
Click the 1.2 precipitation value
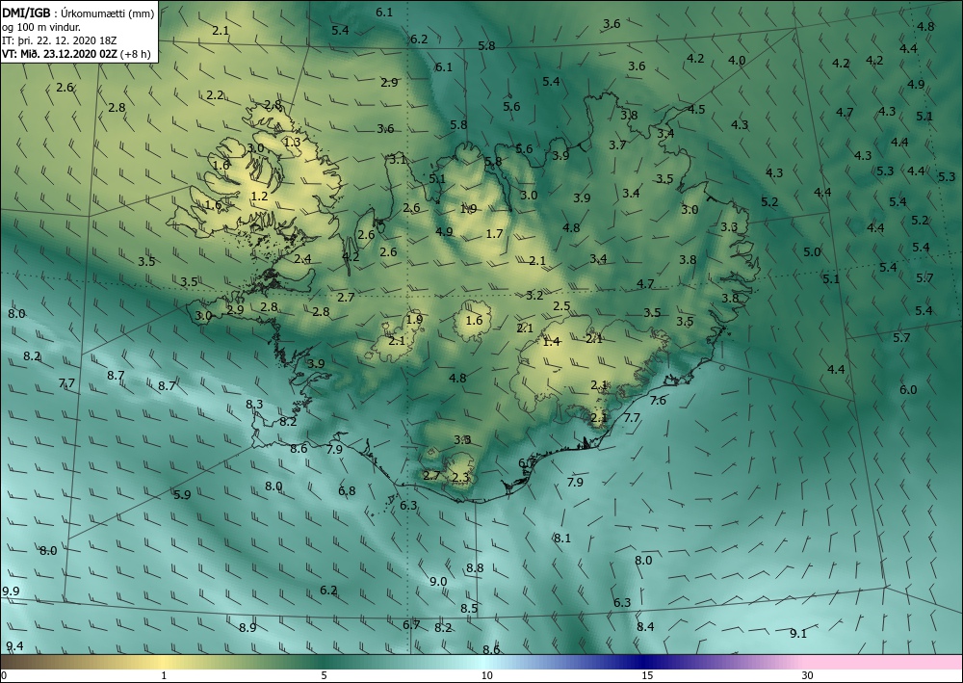coord(260,197)
